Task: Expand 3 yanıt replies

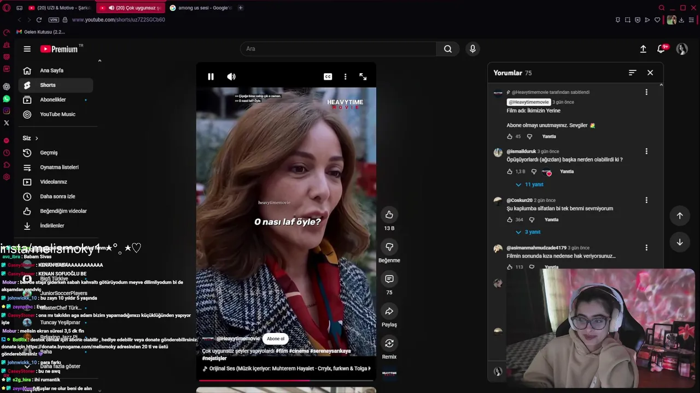Action: [x=528, y=232]
